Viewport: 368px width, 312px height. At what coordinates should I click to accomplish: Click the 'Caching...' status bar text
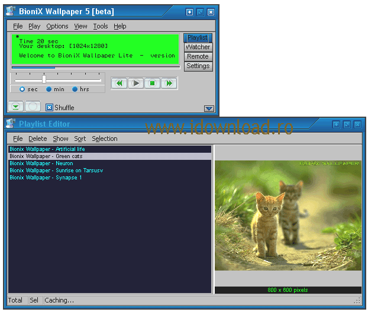click(59, 300)
